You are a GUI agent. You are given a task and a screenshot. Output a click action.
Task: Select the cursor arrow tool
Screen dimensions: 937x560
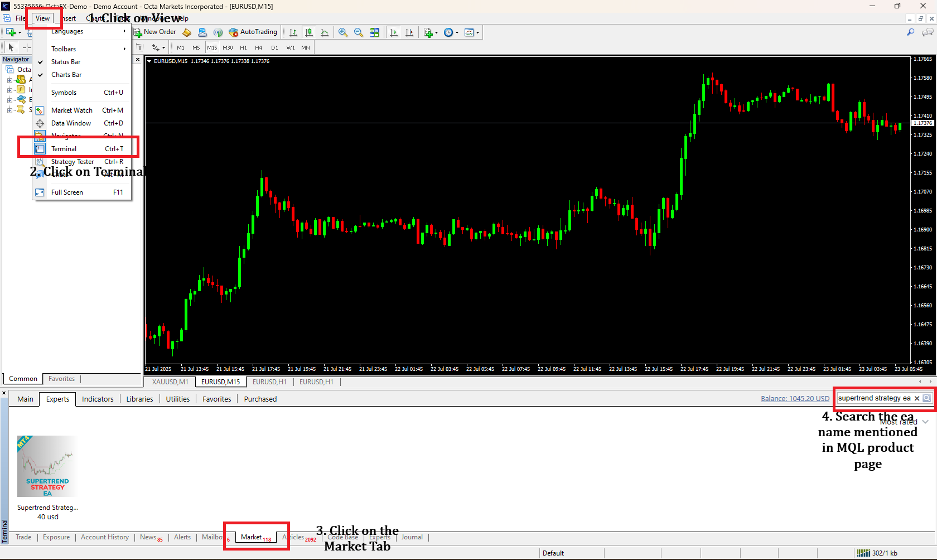pos(11,47)
